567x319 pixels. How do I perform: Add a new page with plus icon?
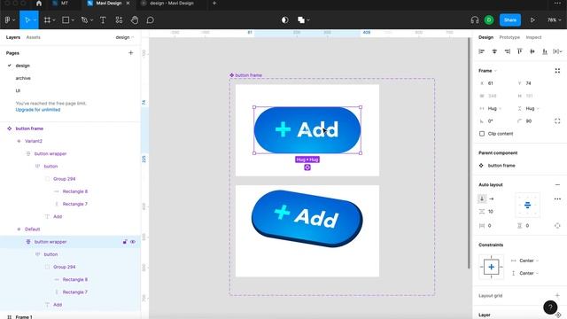pos(130,53)
